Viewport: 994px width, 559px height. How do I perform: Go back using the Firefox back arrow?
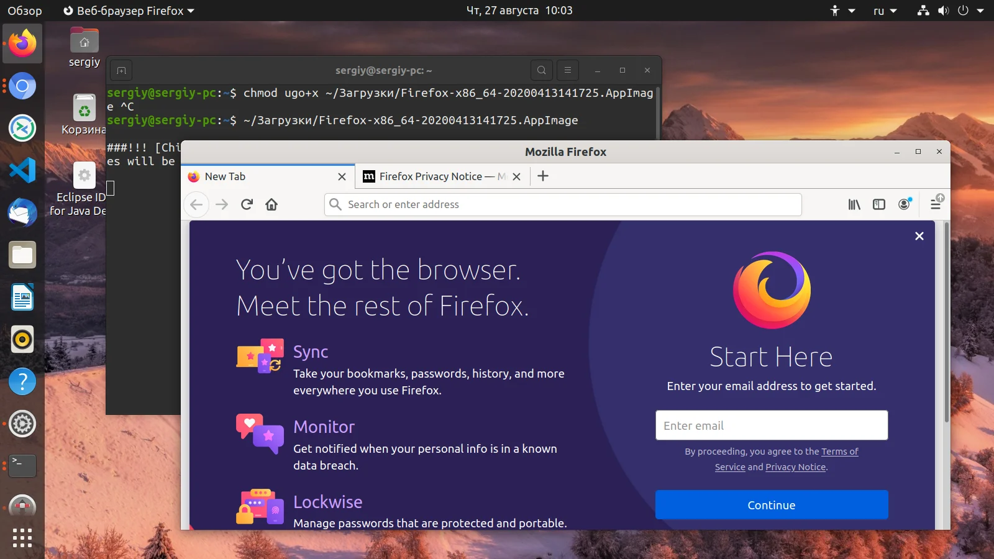tap(196, 204)
